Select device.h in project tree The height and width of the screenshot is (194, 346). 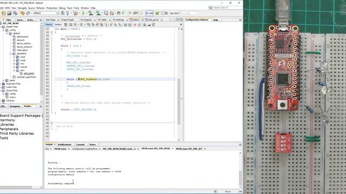pos(21,40)
